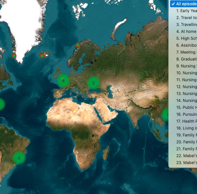Viewport: 197px width, 194px height.
Task: Click the red-ringed marker on Iceland
Action: (x=42, y=56)
